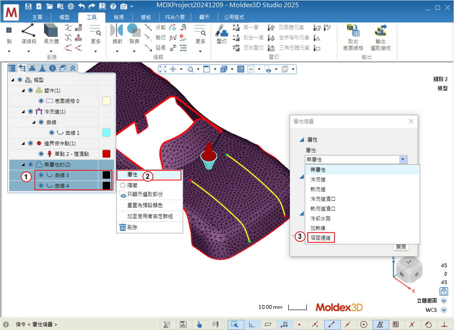
Task: Click the 關閉 button in the wizard dialog
Action: click(x=401, y=247)
